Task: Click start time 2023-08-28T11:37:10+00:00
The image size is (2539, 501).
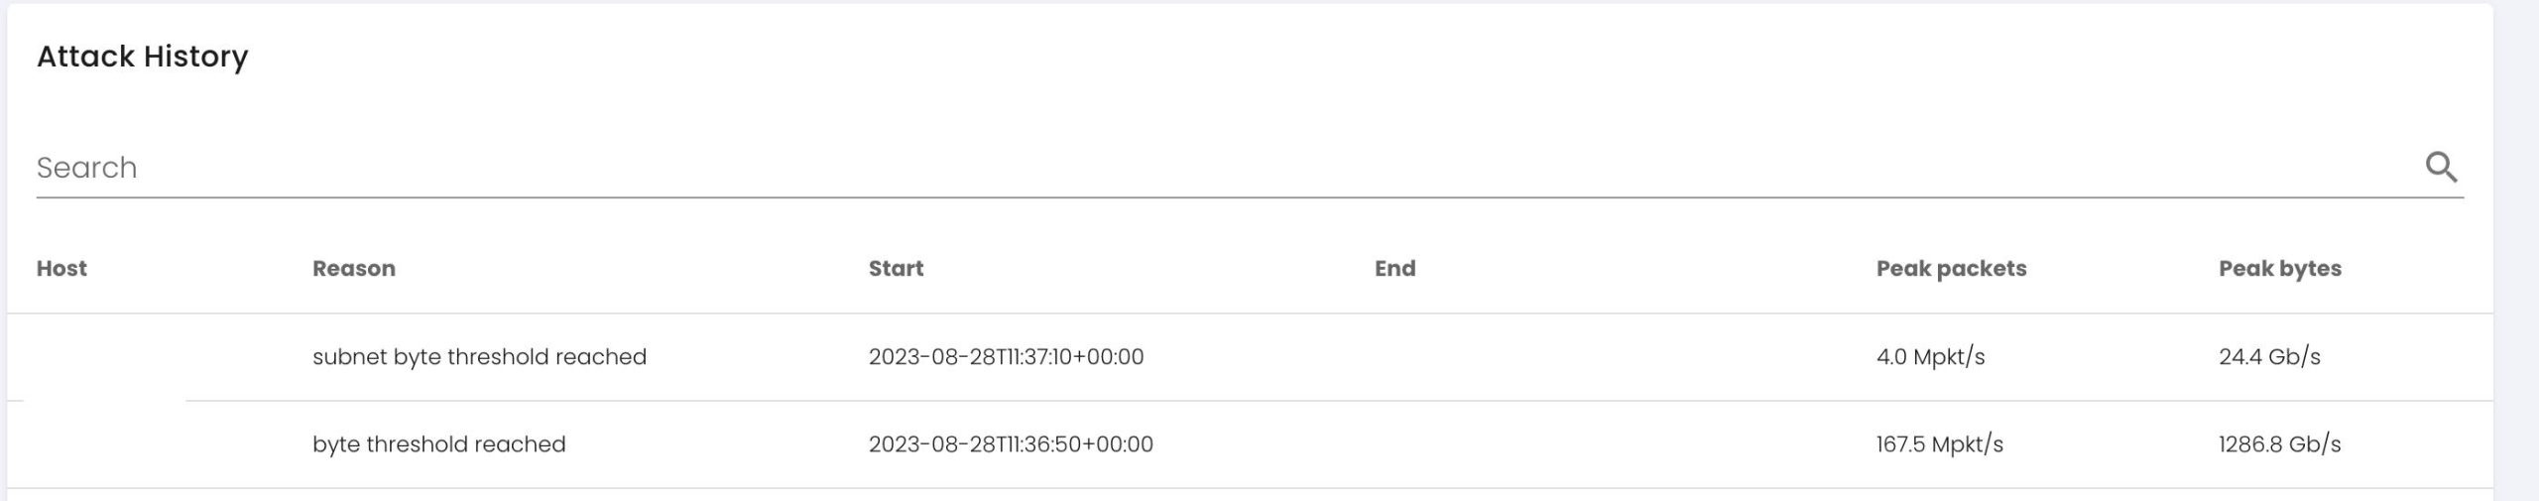Action: click(x=1006, y=357)
